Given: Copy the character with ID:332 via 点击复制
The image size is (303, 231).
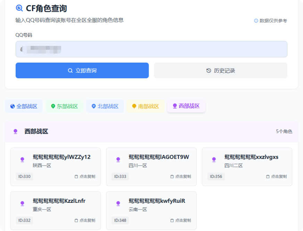Looking at the screenshot, I should tap(85, 220).
